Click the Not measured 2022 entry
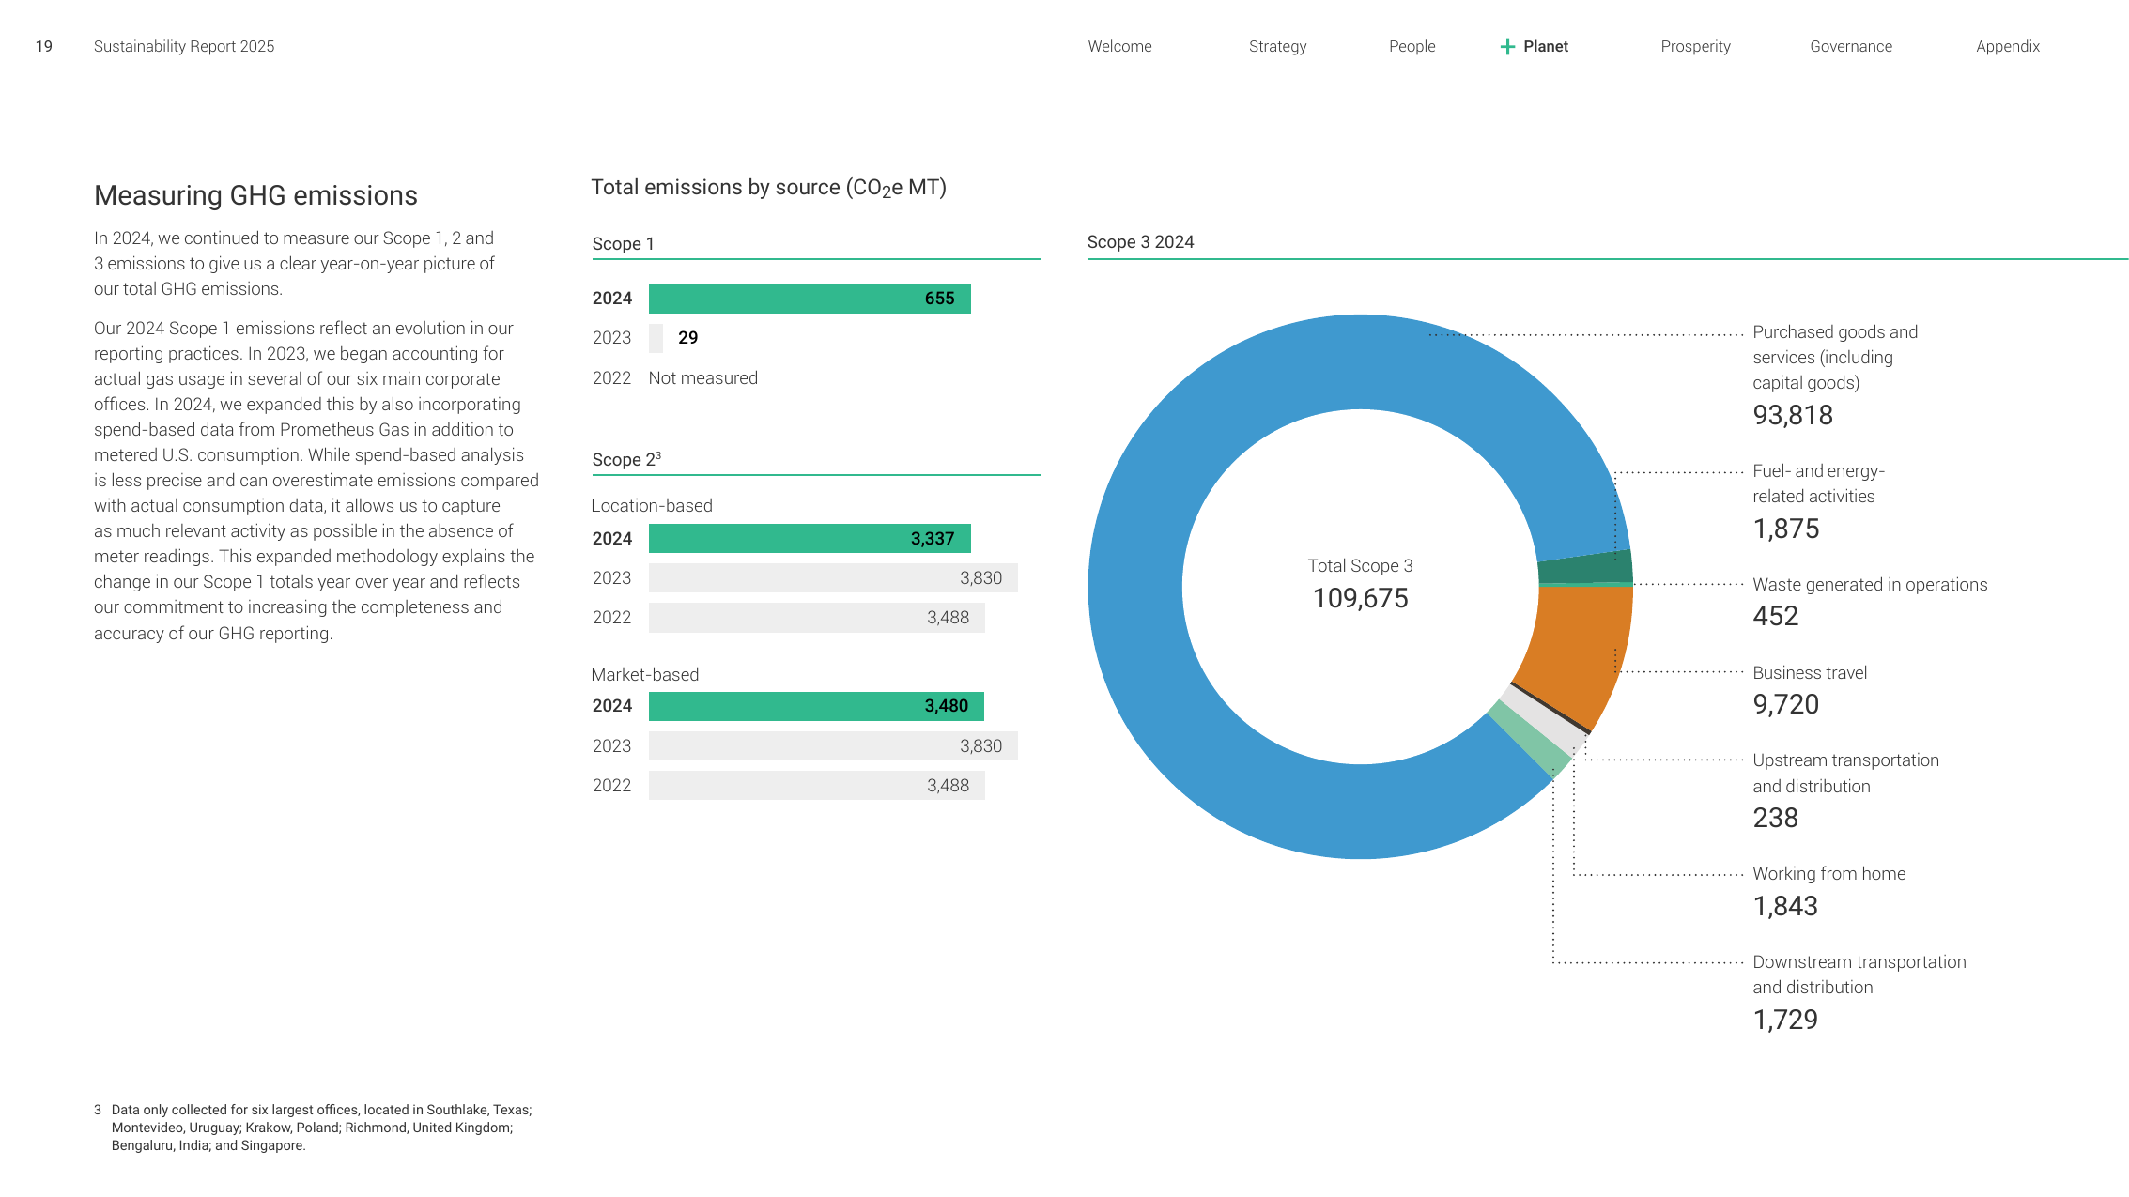Image resolution: width=2129 pixels, height=1197 pixels. (702, 378)
